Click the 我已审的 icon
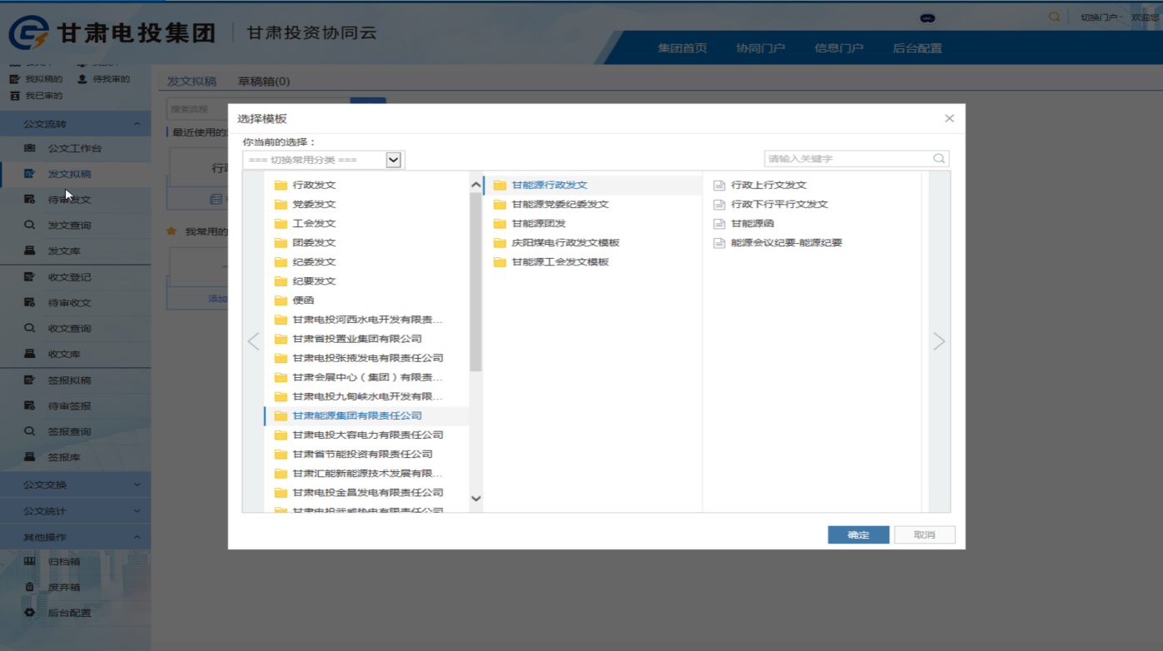The width and height of the screenshot is (1163, 651). click(x=14, y=96)
